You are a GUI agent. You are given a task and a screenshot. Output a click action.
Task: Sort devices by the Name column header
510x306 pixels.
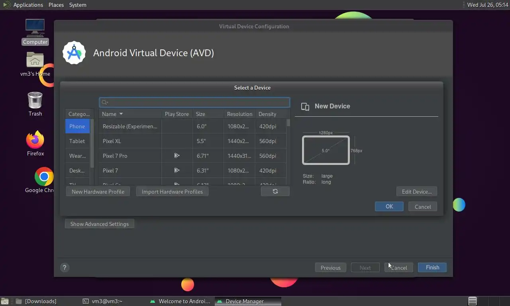click(130, 114)
